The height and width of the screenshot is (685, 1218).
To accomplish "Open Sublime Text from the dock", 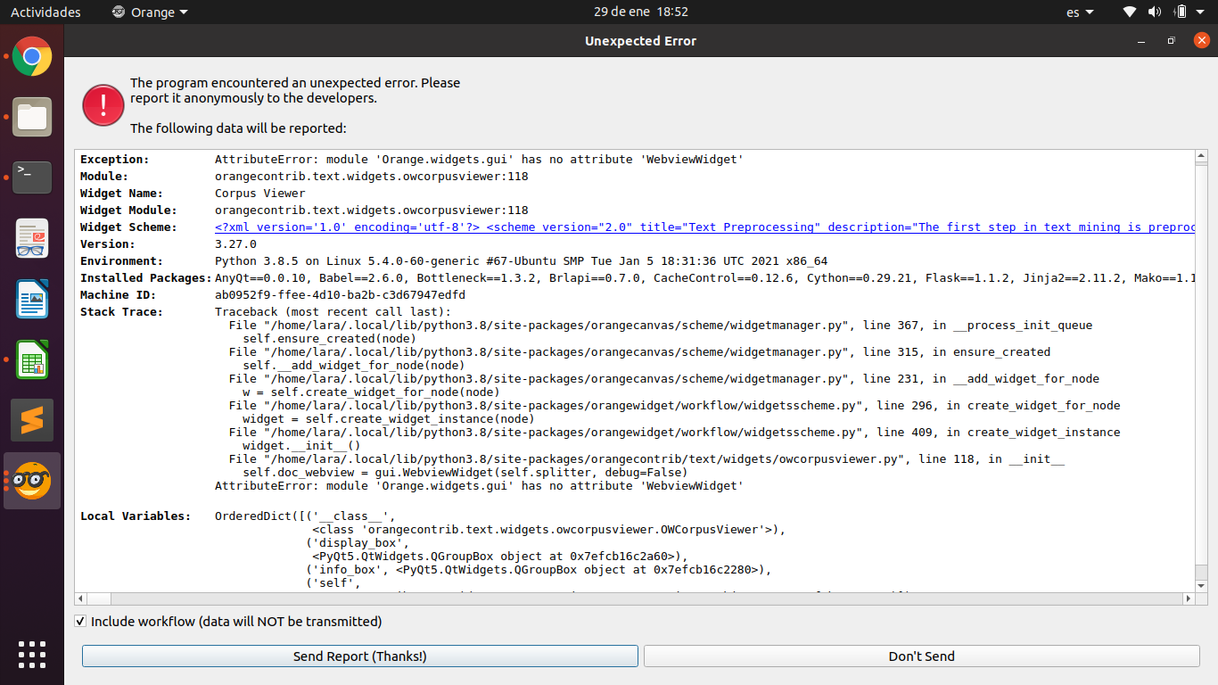I will coord(31,419).
